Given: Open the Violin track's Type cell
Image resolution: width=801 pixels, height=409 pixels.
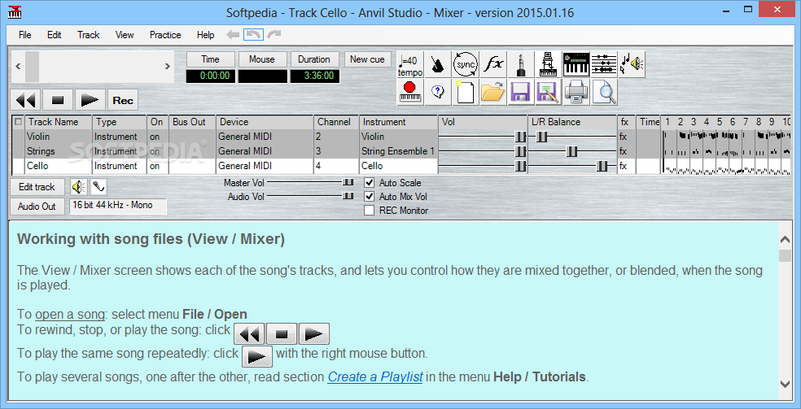Looking at the screenshot, I should [x=119, y=137].
